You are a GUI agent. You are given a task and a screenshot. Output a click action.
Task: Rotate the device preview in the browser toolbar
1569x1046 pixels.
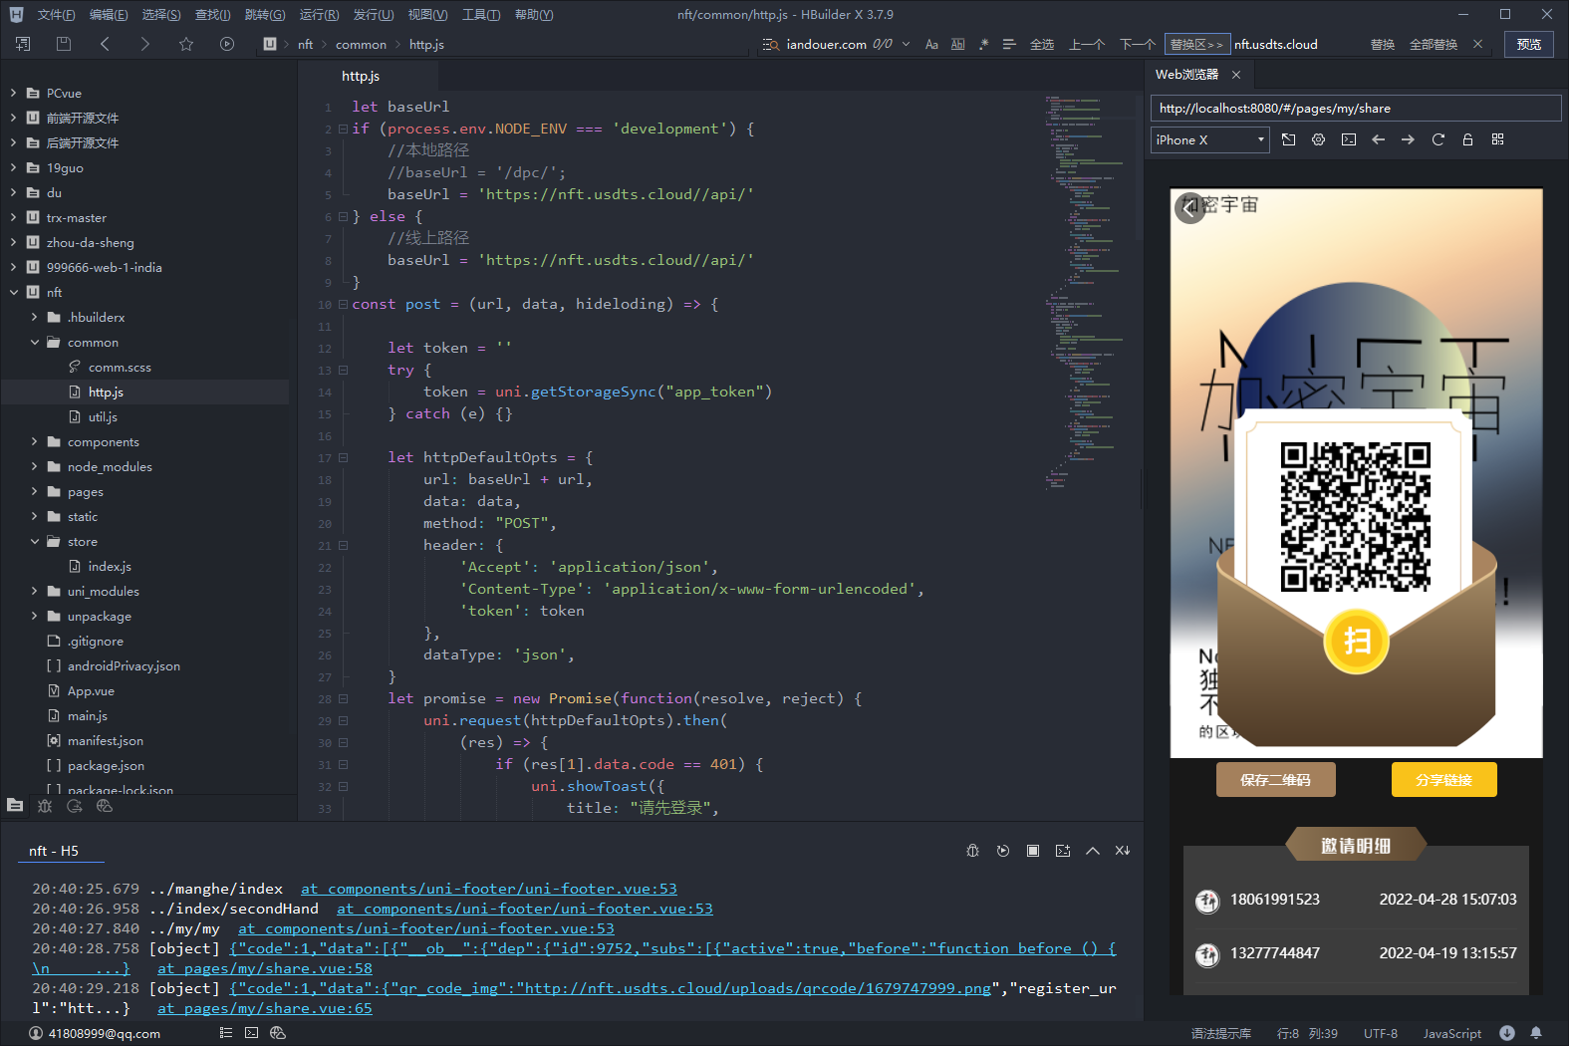tap(1288, 139)
